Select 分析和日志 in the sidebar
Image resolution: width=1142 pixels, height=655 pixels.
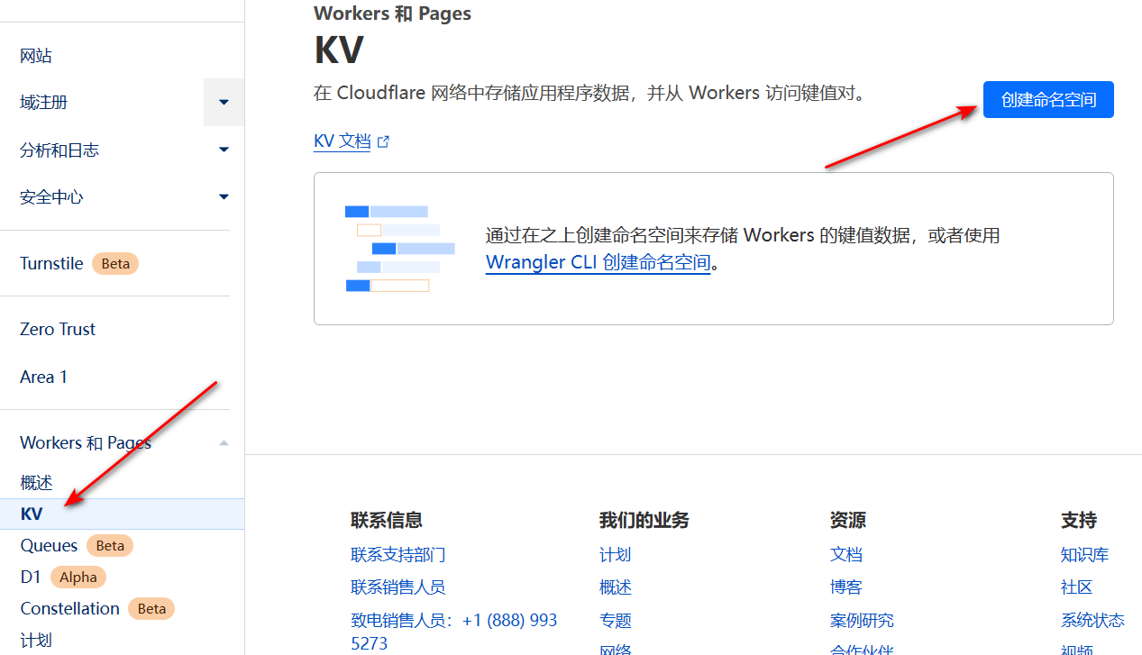coord(59,150)
